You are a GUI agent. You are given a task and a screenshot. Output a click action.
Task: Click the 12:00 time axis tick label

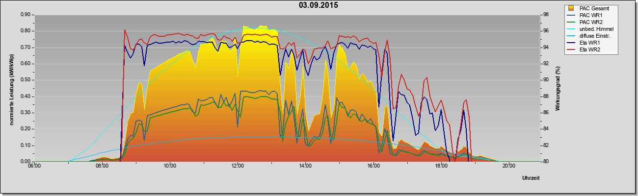pos(238,166)
